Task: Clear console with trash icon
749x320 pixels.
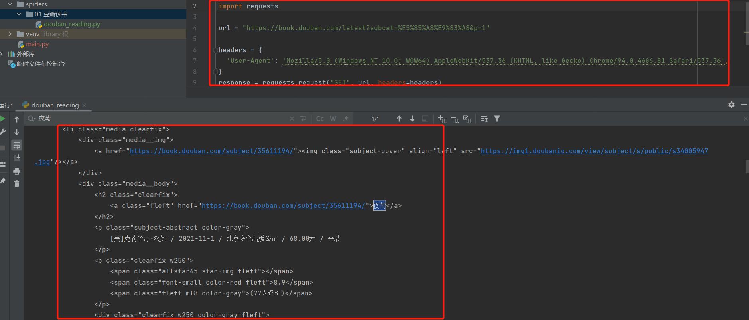Action: click(17, 183)
